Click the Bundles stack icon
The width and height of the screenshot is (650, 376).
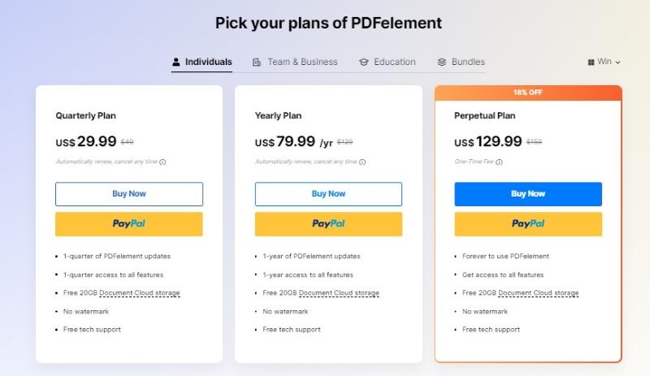click(442, 62)
